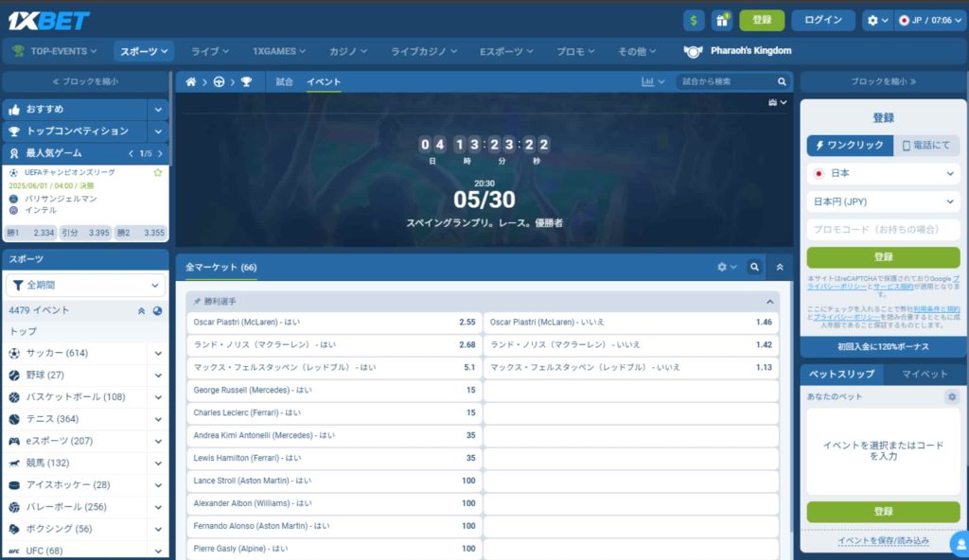Click the steering wheel breadcrumb icon
This screenshot has width=969, height=560.
(x=219, y=81)
